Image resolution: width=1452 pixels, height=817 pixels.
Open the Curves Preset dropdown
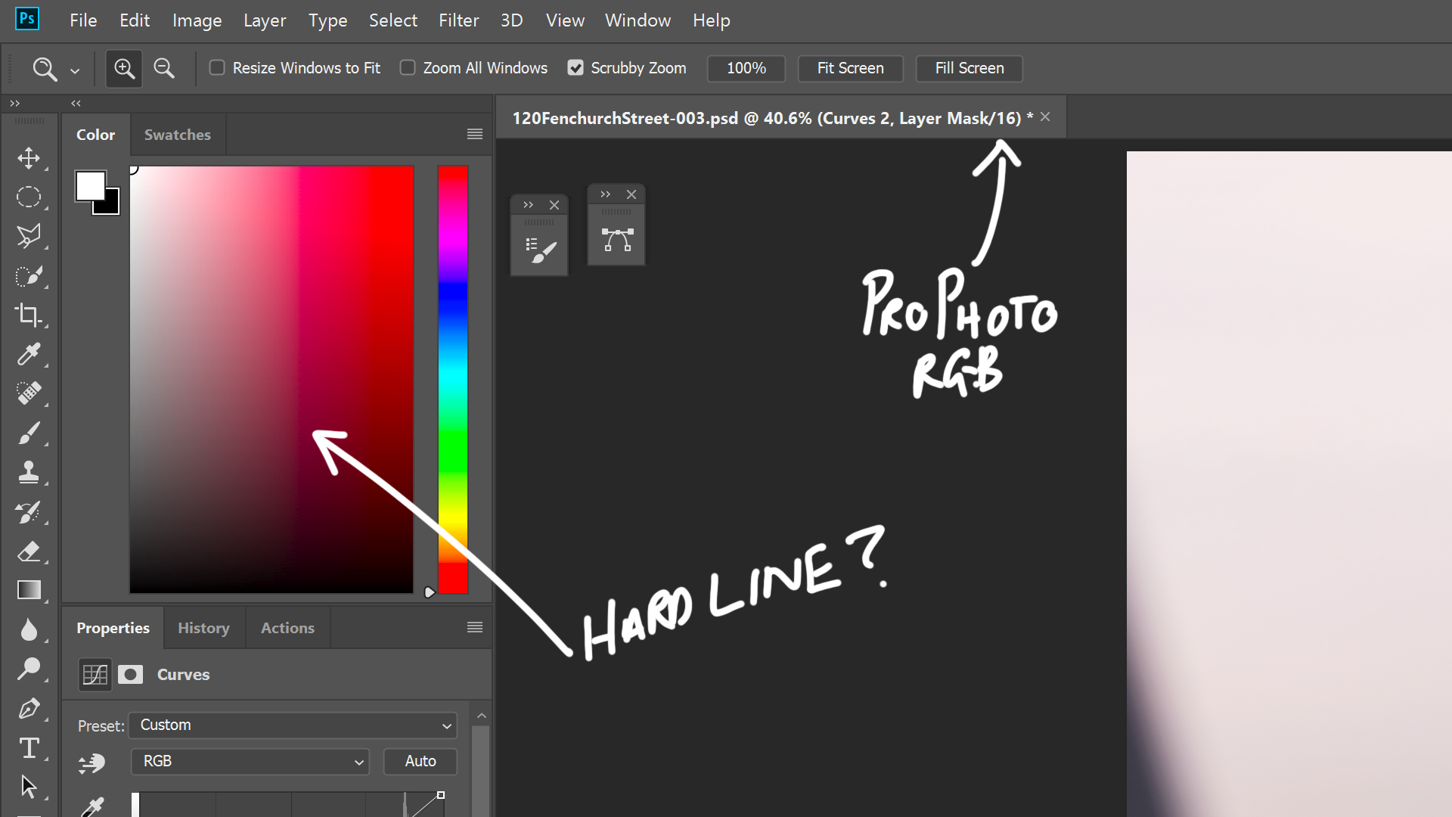pyautogui.click(x=293, y=725)
